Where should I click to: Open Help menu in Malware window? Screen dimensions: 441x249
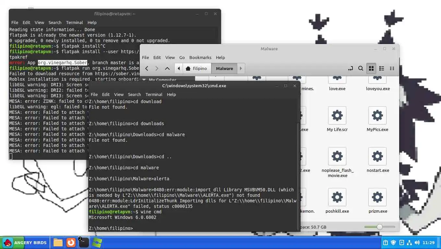pyautogui.click(x=220, y=57)
